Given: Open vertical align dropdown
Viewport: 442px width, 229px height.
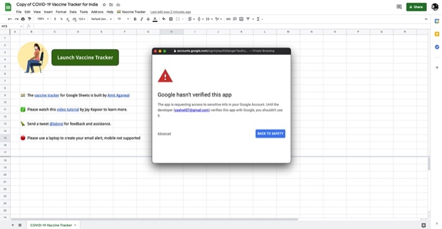Looking at the screenshot, I should tap(200, 19).
